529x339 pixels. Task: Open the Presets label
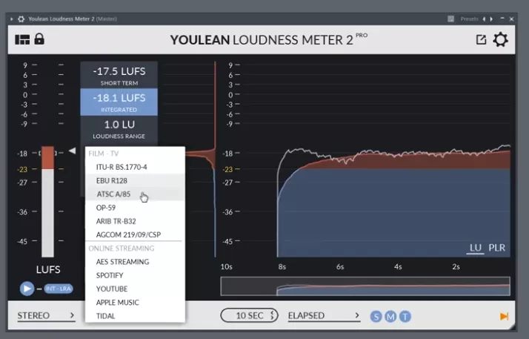click(469, 19)
